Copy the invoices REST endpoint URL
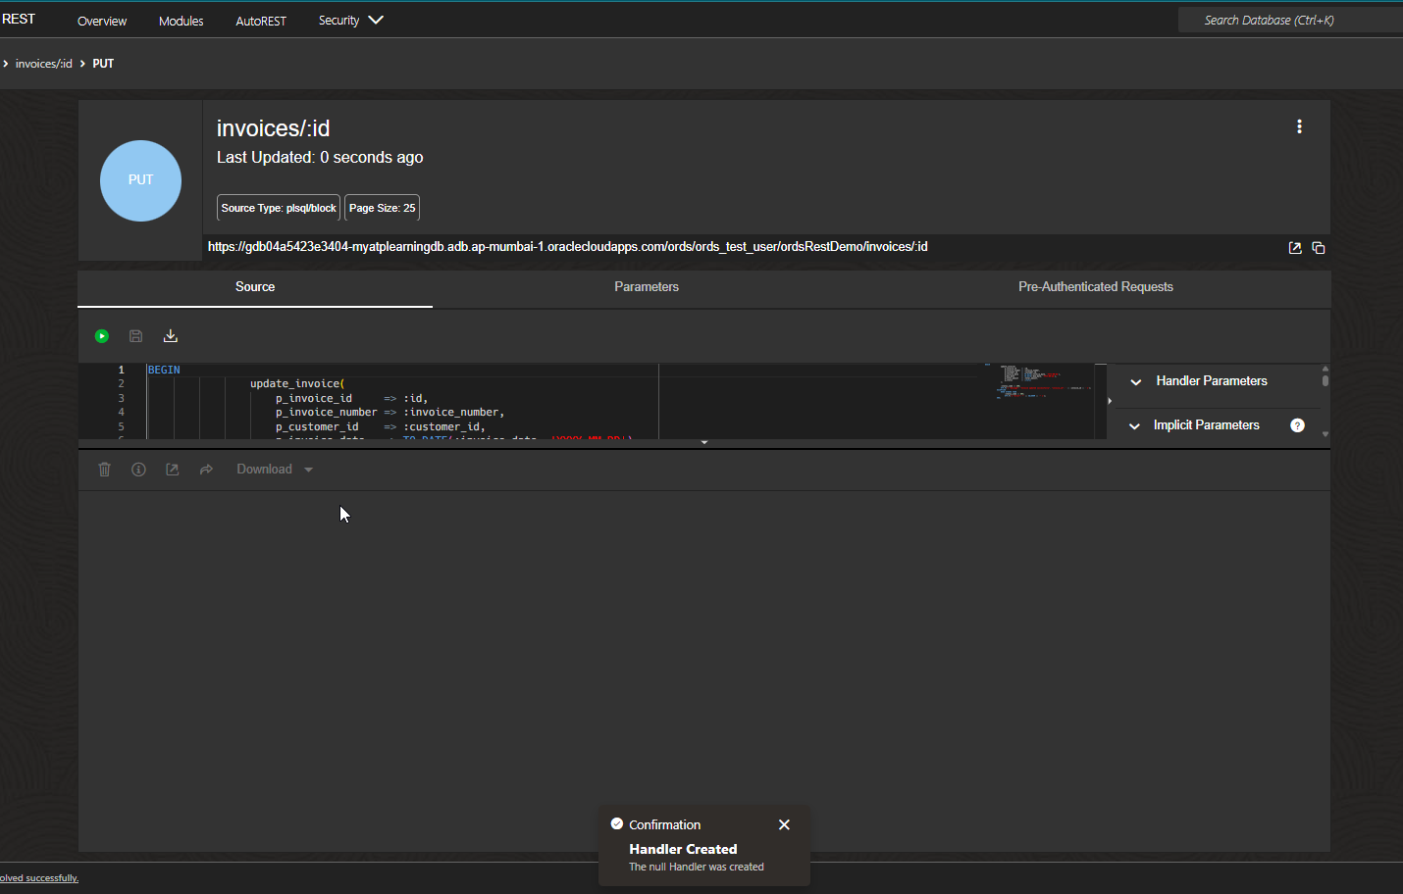Image resolution: width=1403 pixels, height=894 pixels. coord(1318,247)
